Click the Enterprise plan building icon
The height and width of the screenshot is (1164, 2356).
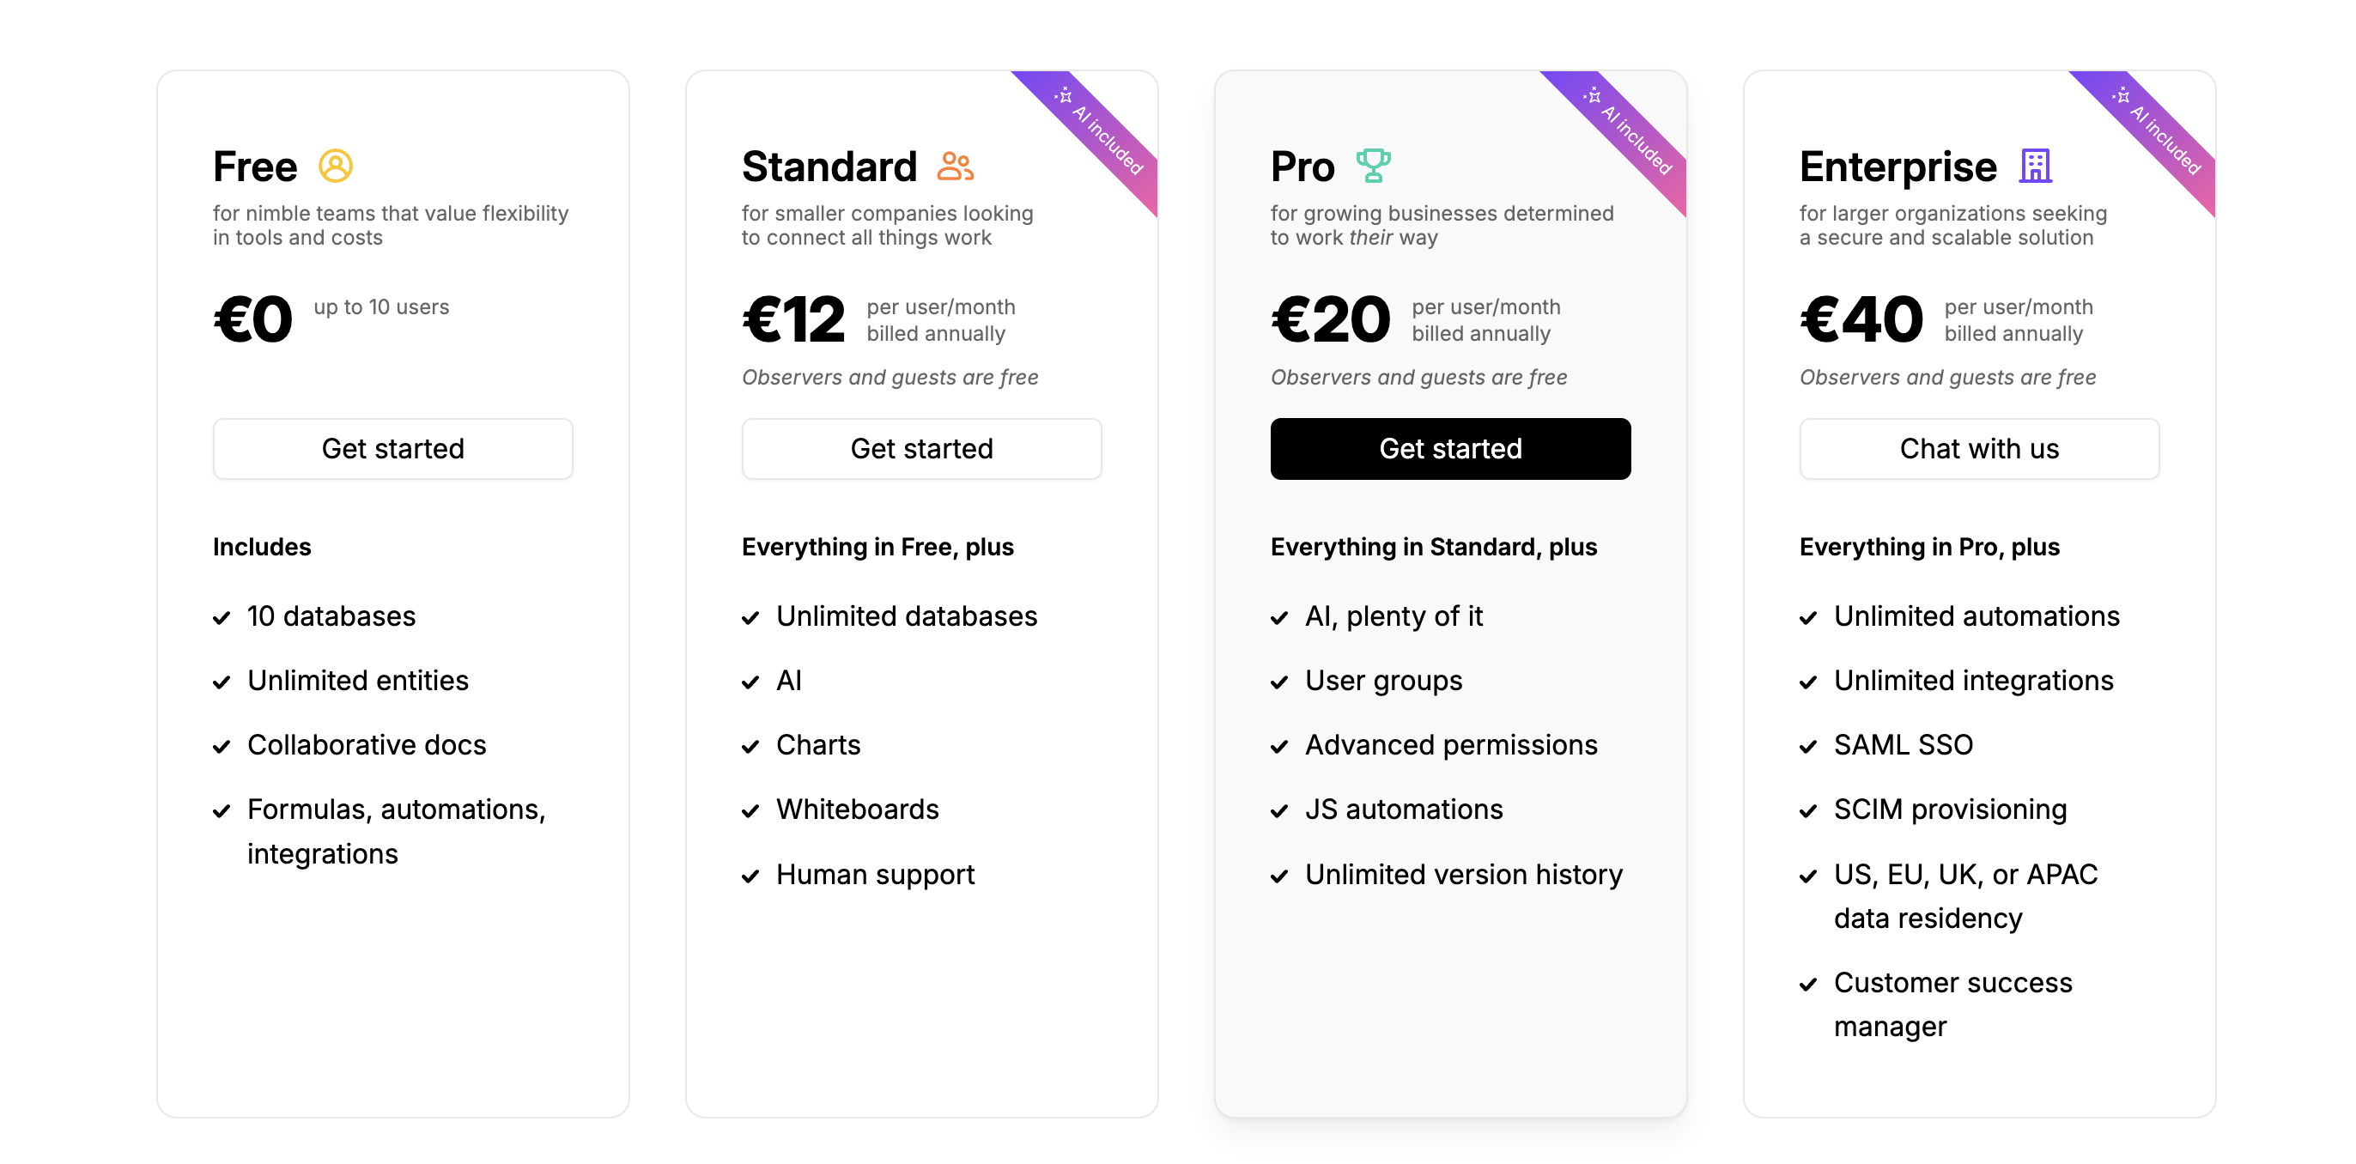(x=2035, y=167)
